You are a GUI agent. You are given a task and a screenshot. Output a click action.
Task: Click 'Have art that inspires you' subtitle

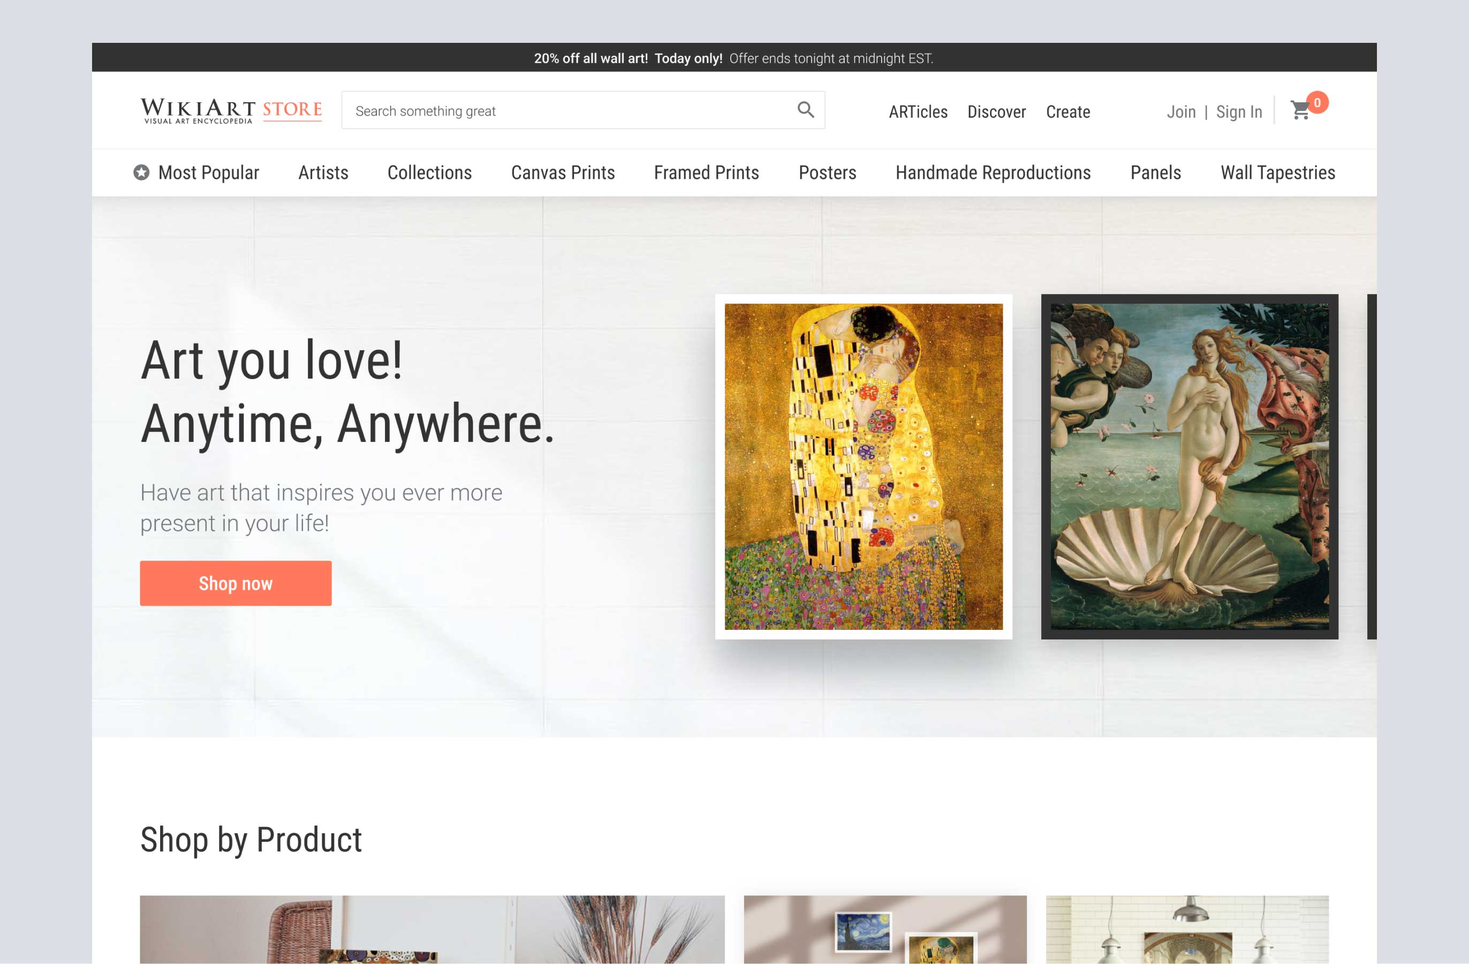pyautogui.click(x=321, y=508)
